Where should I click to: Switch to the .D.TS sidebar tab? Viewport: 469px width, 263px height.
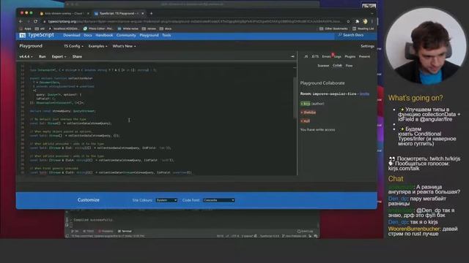pyautogui.click(x=315, y=56)
